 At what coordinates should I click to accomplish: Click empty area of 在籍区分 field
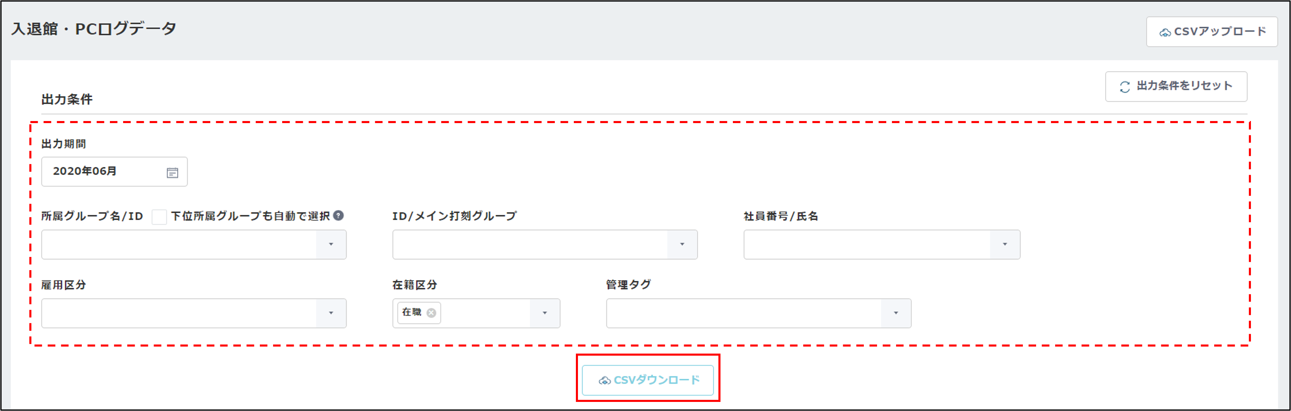coord(484,313)
